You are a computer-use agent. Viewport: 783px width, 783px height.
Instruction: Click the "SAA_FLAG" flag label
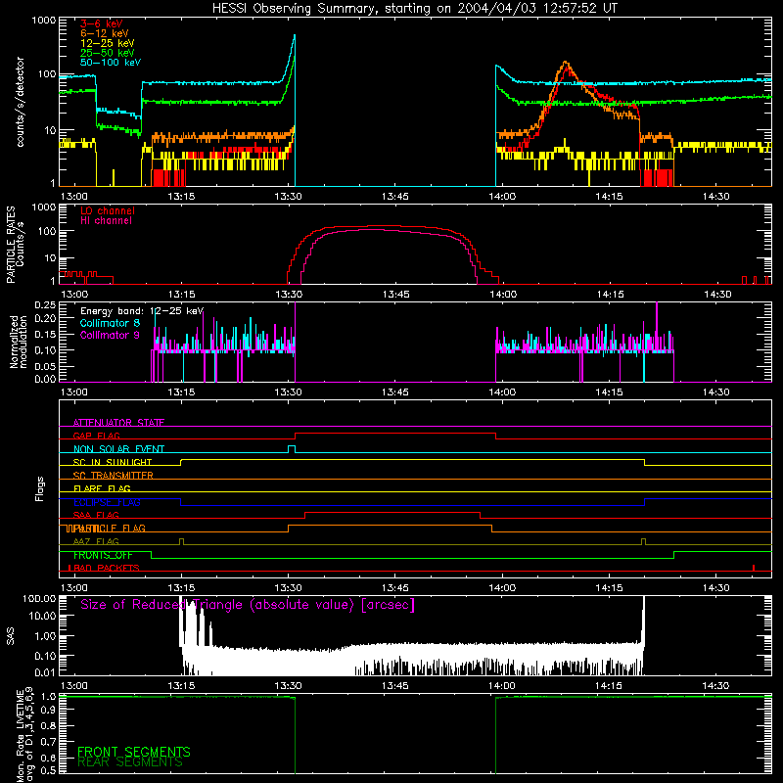[x=96, y=515]
